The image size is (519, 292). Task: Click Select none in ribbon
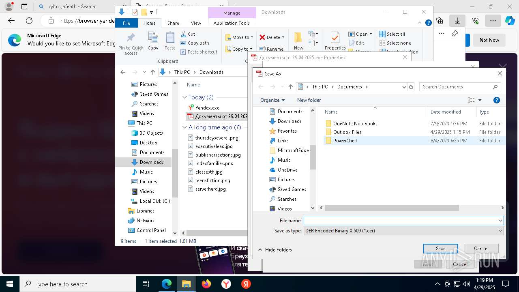(x=395, y=43)
